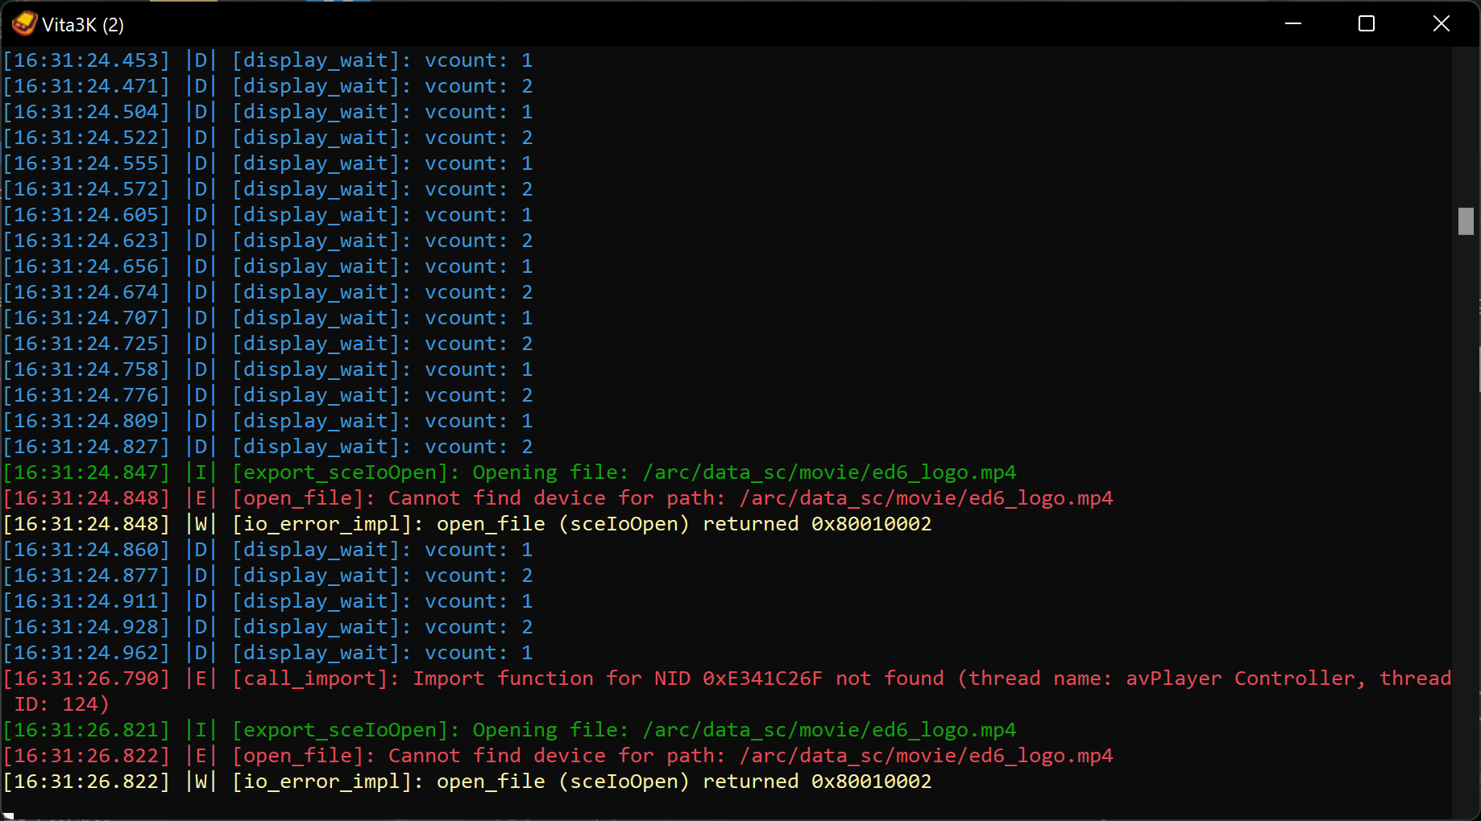Click file path in green 16:31:24.847 line

coord(829,472)
